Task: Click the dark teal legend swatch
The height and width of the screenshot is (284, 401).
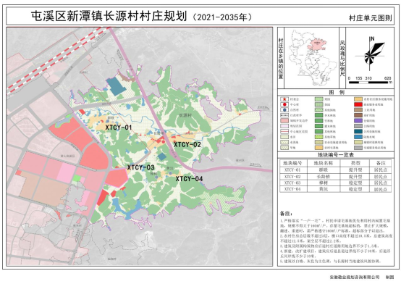Action: 358,132
